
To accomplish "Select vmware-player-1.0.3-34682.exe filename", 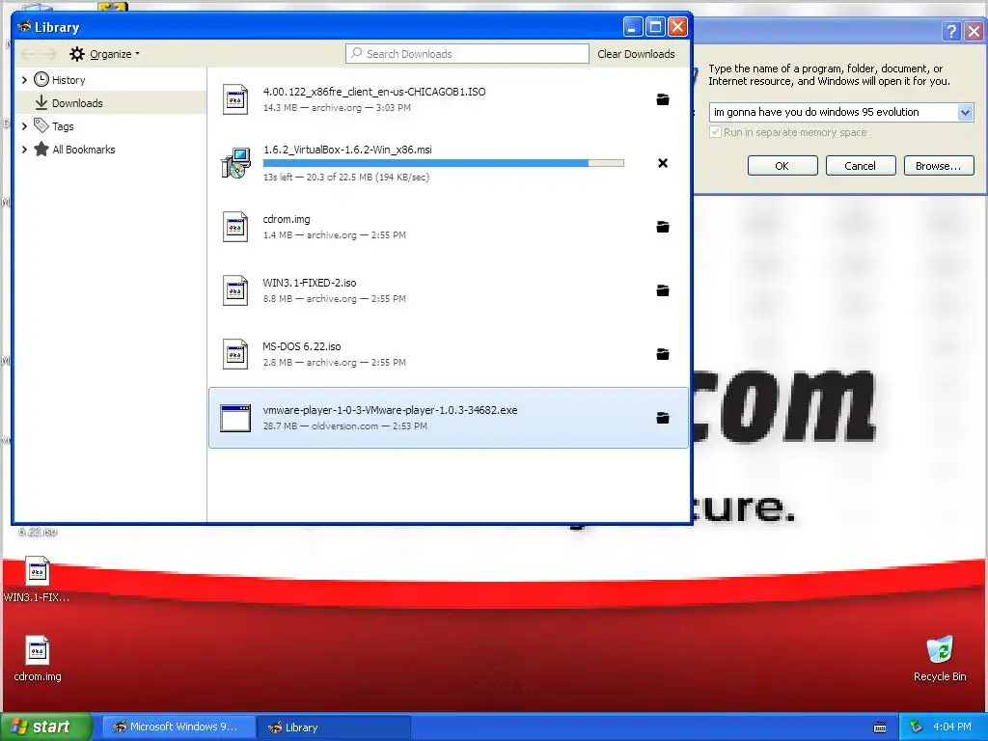I will (390, 410).
